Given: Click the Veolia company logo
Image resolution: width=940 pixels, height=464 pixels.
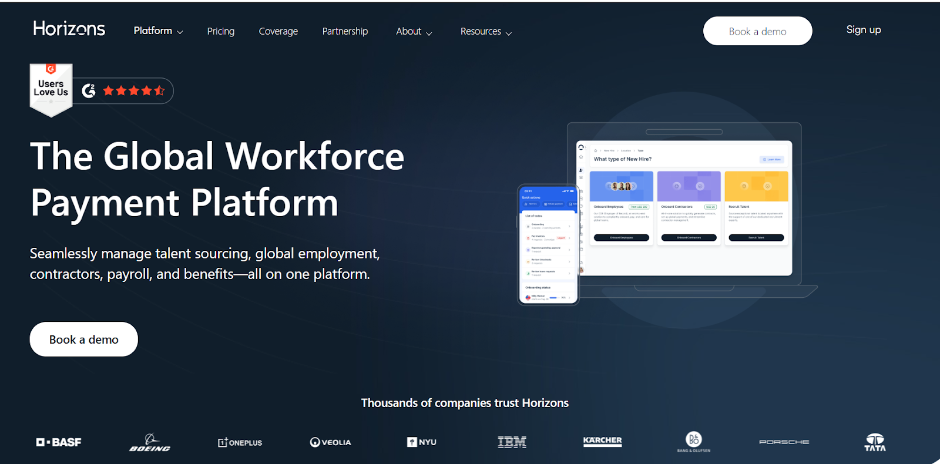Looking at the screenshot, I should 330,442.
